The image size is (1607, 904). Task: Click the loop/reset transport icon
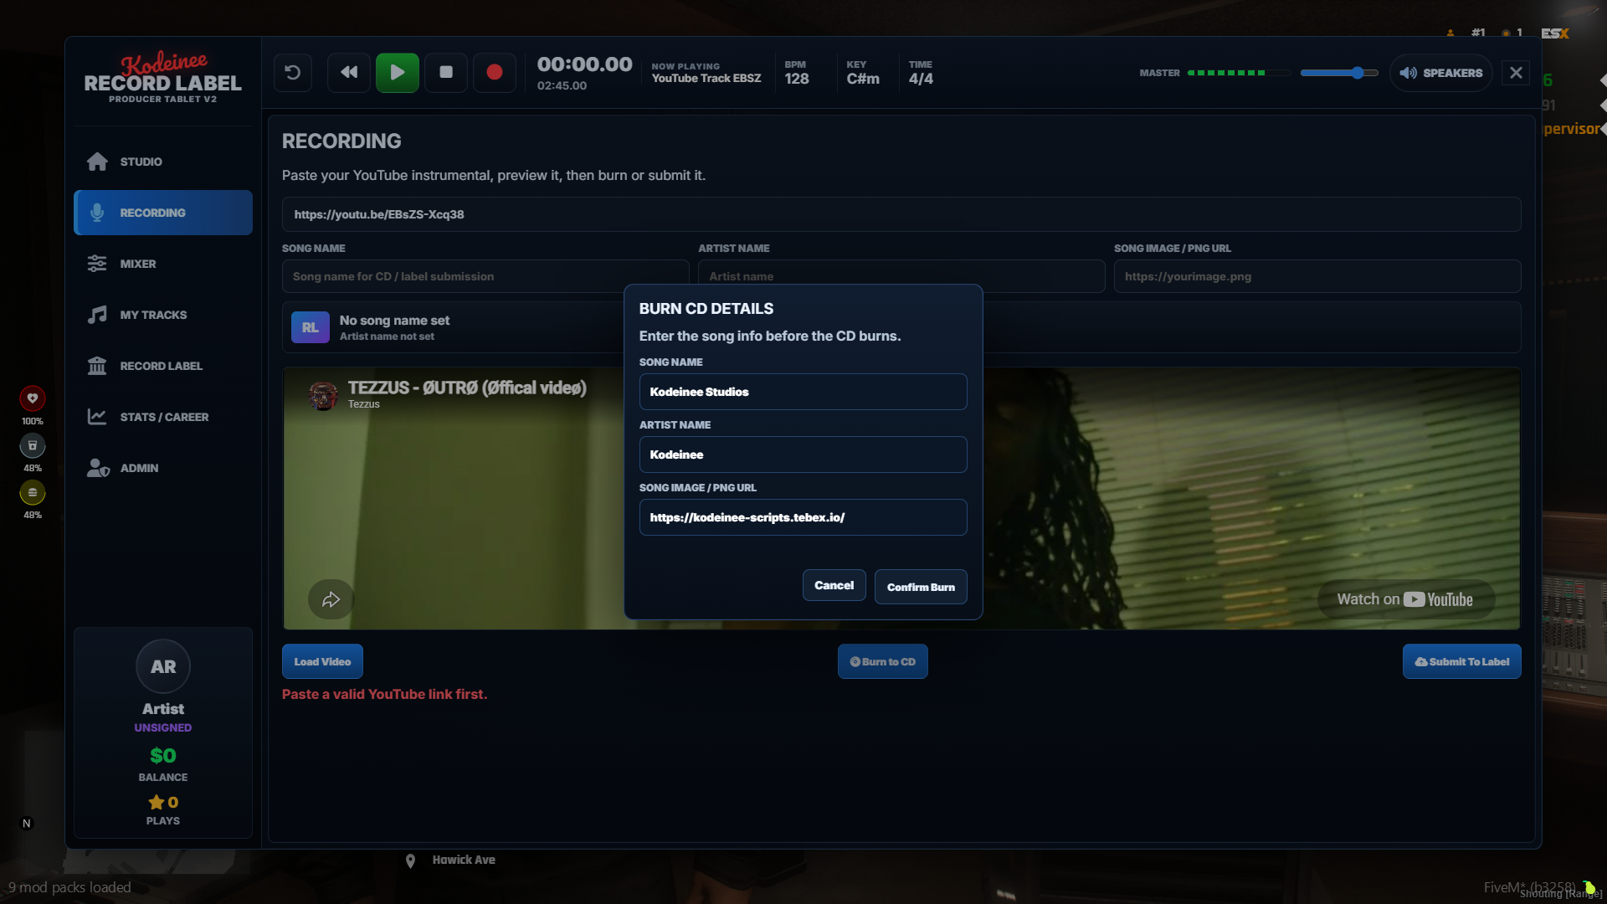coord(293,73)
